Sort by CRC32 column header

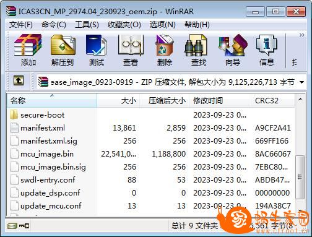[x=272, y=101]
